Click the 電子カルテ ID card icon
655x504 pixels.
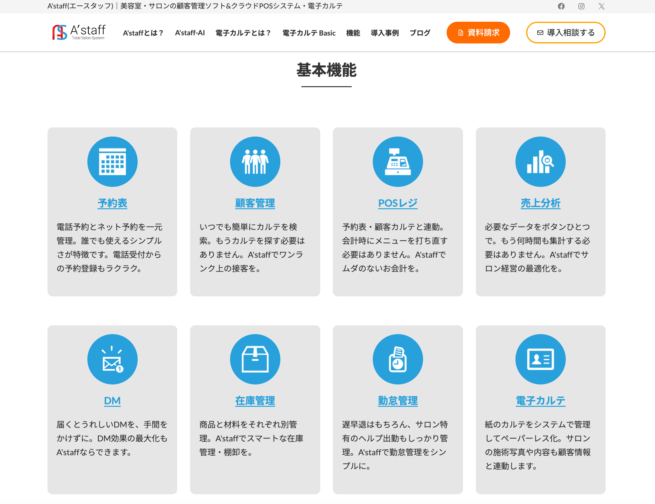pos(541,359)
